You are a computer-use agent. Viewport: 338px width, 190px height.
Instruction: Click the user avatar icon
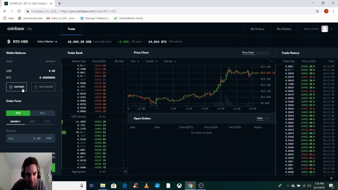pyautogui.click(x=325, y=29)
